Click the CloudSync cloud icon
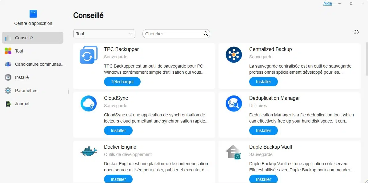This screenshot has height=183, width=368. (89, 103)
